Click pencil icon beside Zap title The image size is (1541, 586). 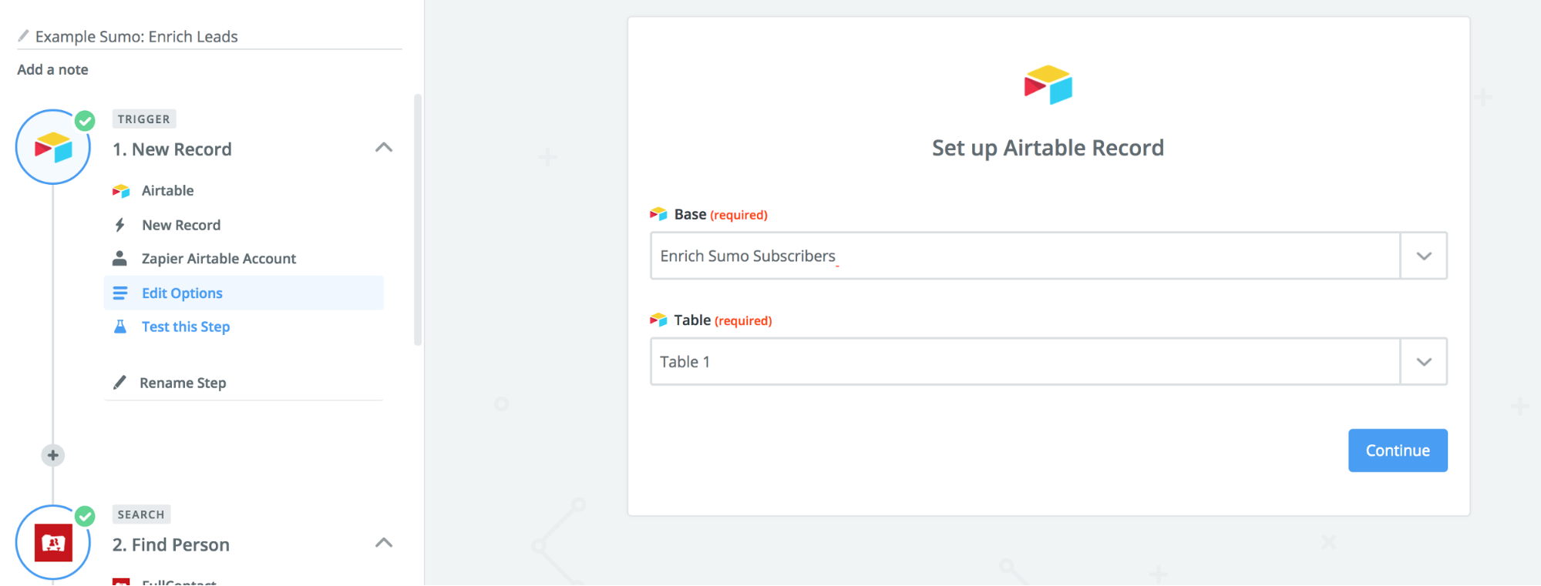[x=24, y=36]
